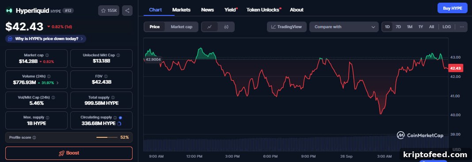Open the Chart tab
The width and height of the screenshot is (472, 162).
tap(155, 10)
